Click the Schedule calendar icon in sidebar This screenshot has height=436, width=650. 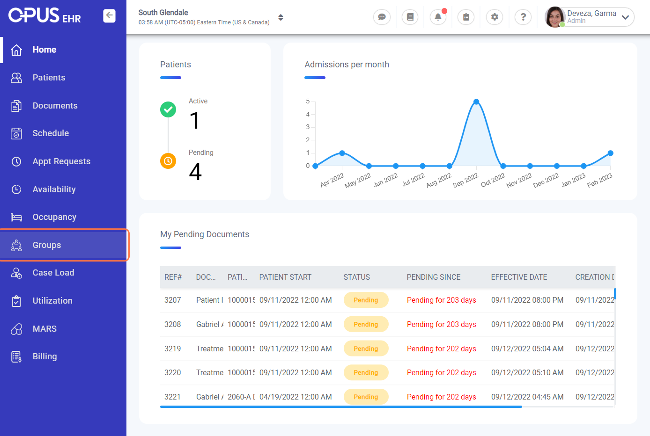pyautogui.click(x=16, y=133)
